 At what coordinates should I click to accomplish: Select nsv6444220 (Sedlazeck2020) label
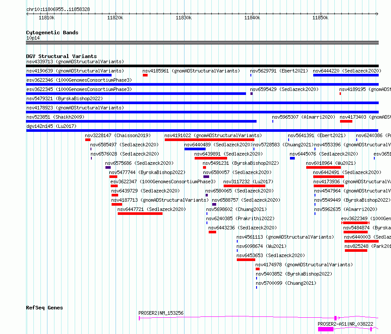347,71
